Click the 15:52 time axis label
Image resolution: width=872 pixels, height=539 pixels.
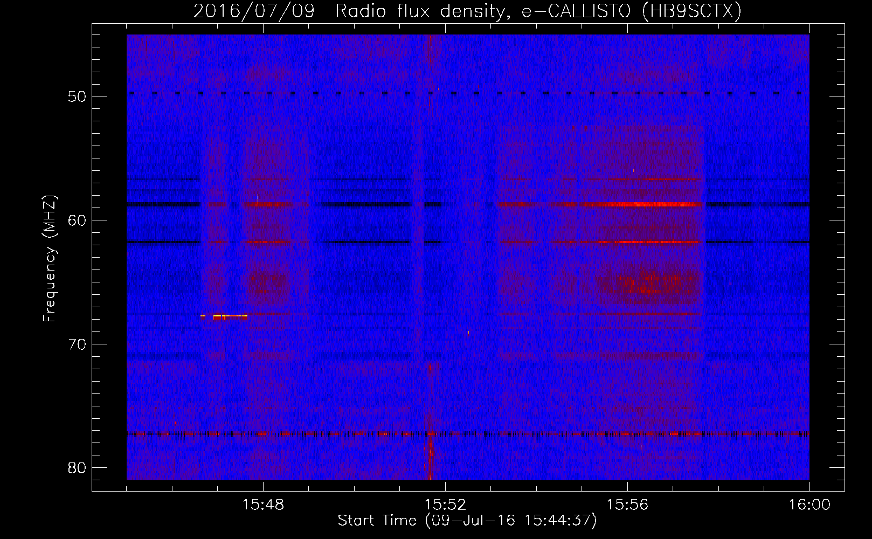pyautogui.click(x=445, y=505)
